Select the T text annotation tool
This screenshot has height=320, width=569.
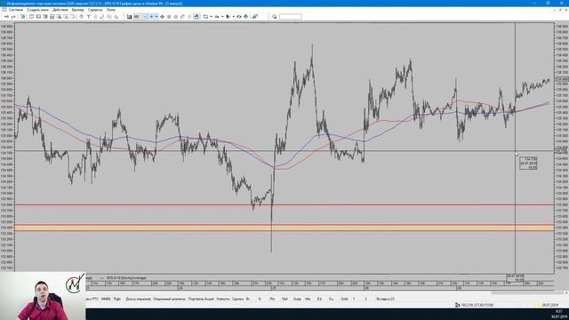click(x=88, y=17)
